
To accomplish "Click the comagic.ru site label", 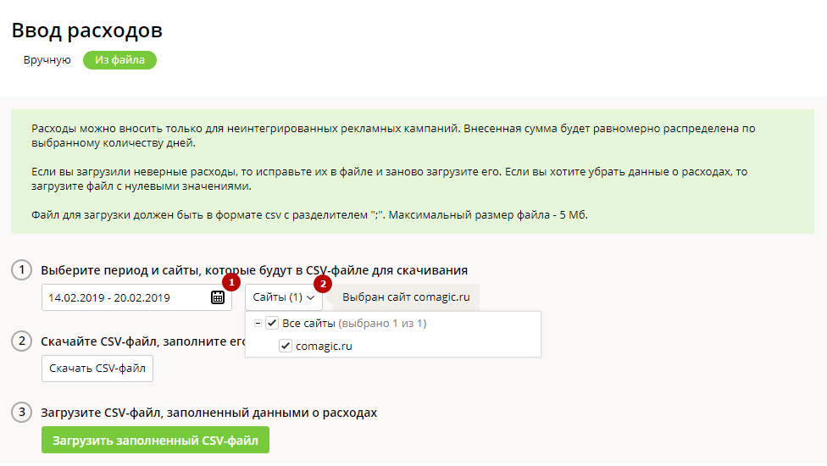I will (324, 347).
